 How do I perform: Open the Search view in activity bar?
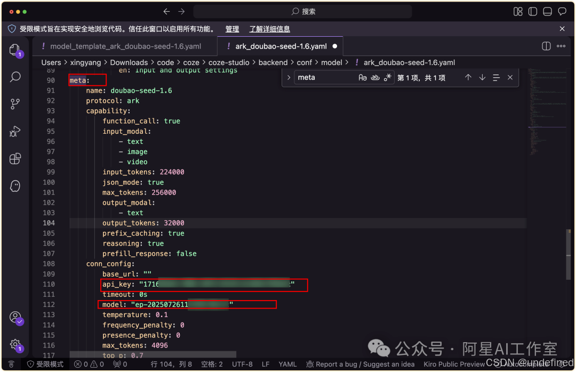[15, 77]
